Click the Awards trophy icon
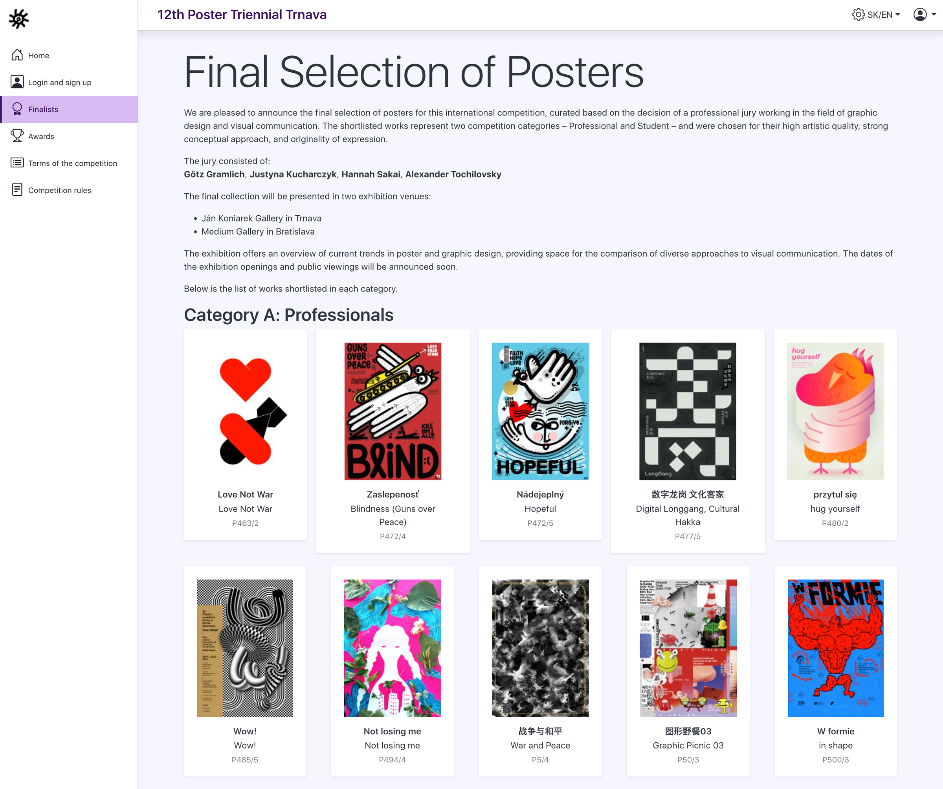Viewport: 943px width, 789px height. pos(17,136)
